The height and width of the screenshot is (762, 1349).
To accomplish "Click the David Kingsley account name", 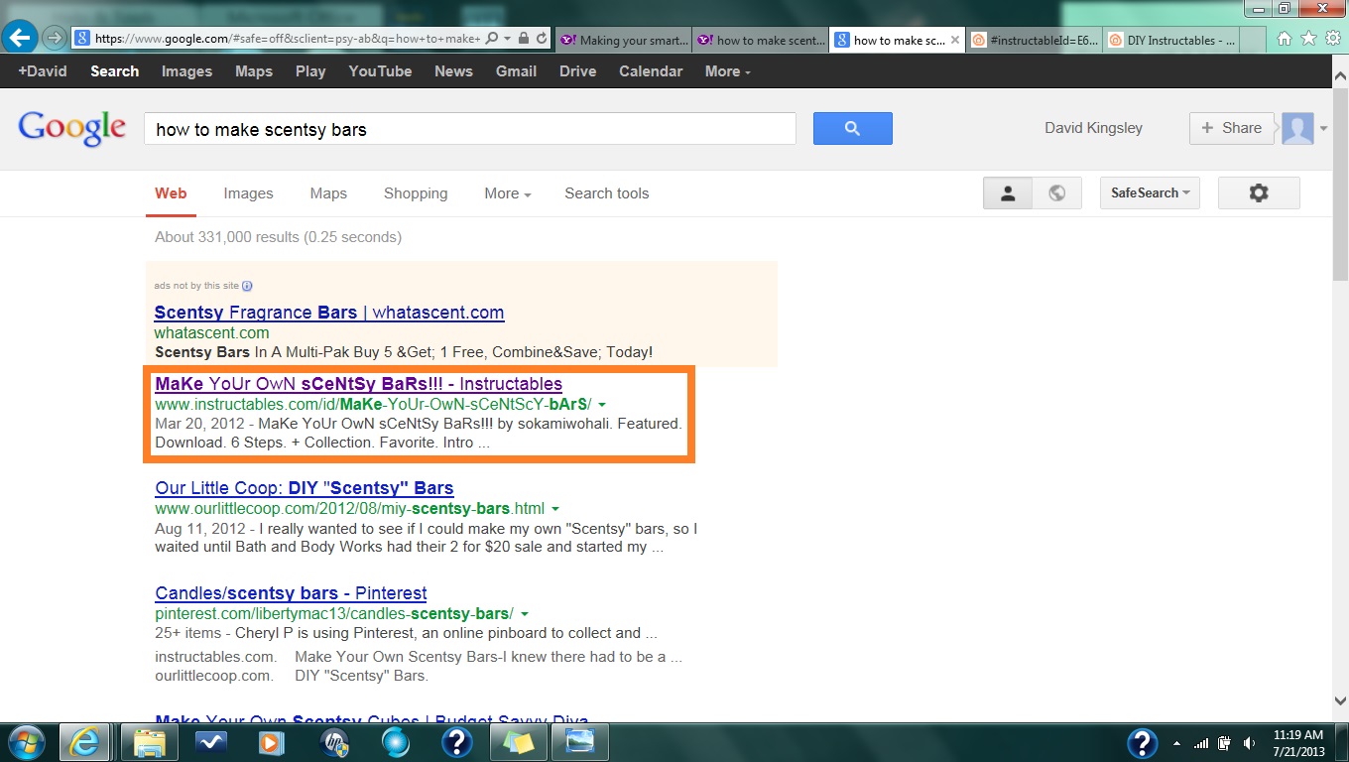I will 1093,128.
